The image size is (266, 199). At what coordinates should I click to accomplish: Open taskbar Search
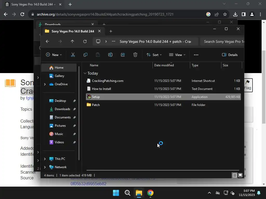[127, 193]
